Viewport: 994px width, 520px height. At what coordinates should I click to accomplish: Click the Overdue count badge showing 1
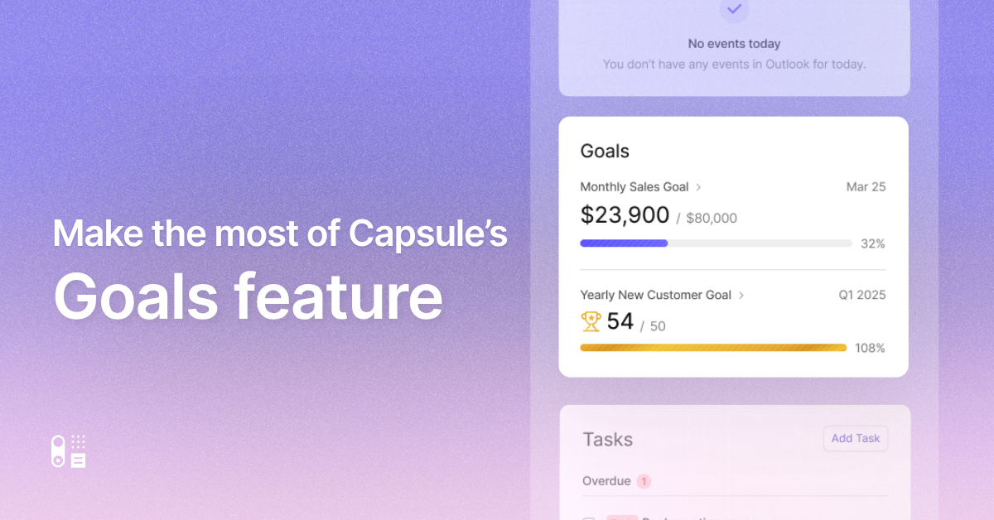pyautogui.click(x=645, y=481)
